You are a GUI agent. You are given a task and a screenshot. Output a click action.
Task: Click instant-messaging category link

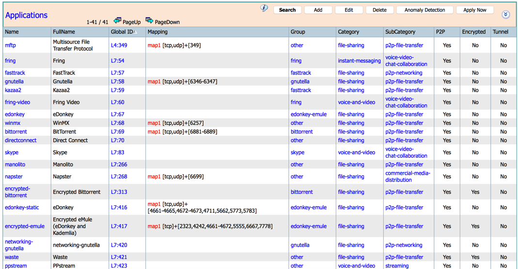pyautogui.click(x=360, y=61)
